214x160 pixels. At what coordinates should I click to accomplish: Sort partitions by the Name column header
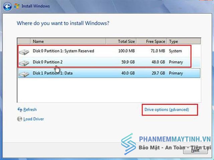point(68,41)
